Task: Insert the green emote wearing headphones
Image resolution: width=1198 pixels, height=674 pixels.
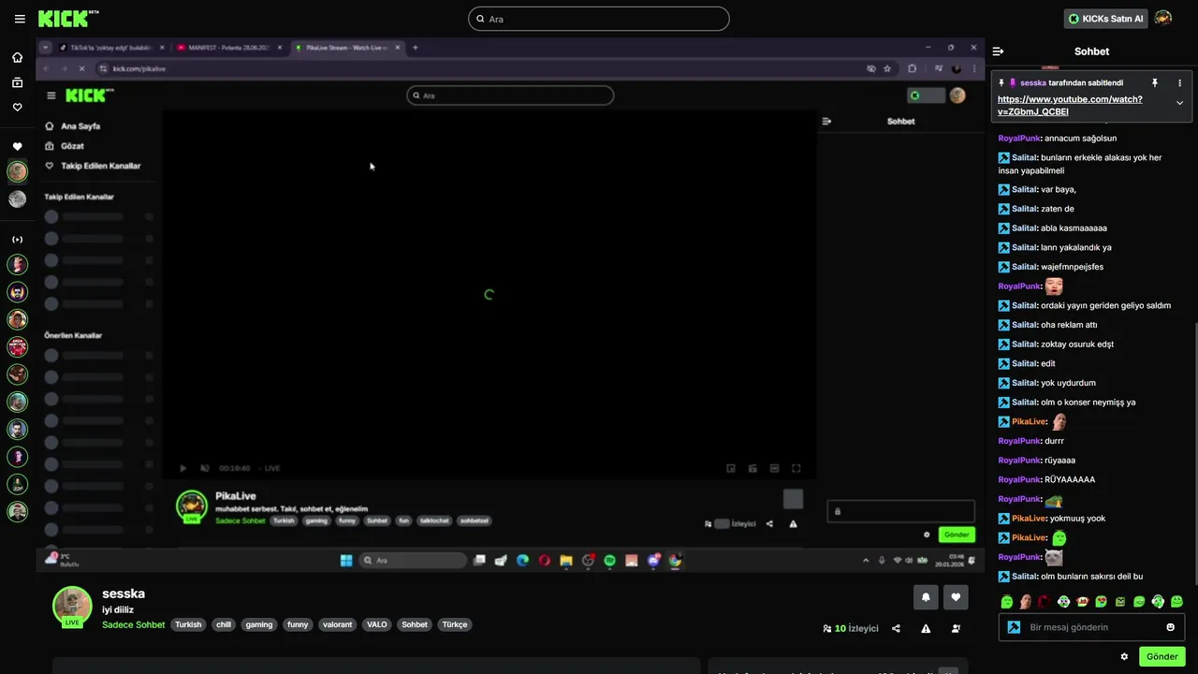Action: point(1158,602)
